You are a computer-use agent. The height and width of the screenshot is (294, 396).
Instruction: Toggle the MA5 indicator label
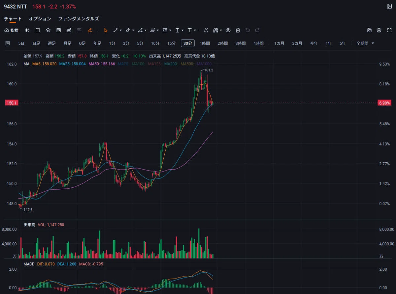point(44,64)
